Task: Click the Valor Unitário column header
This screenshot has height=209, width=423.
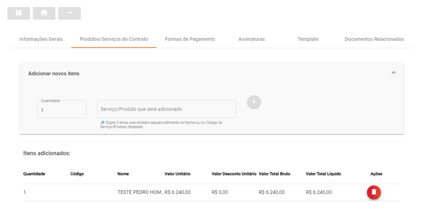Action: coord(178,174)
